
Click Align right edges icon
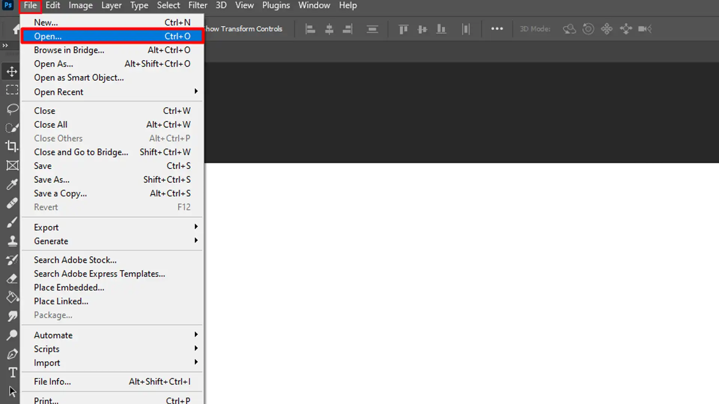point(348,29)
